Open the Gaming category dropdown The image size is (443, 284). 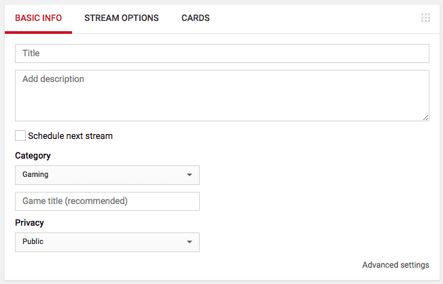pyautogui.click(x=107, y=175)
